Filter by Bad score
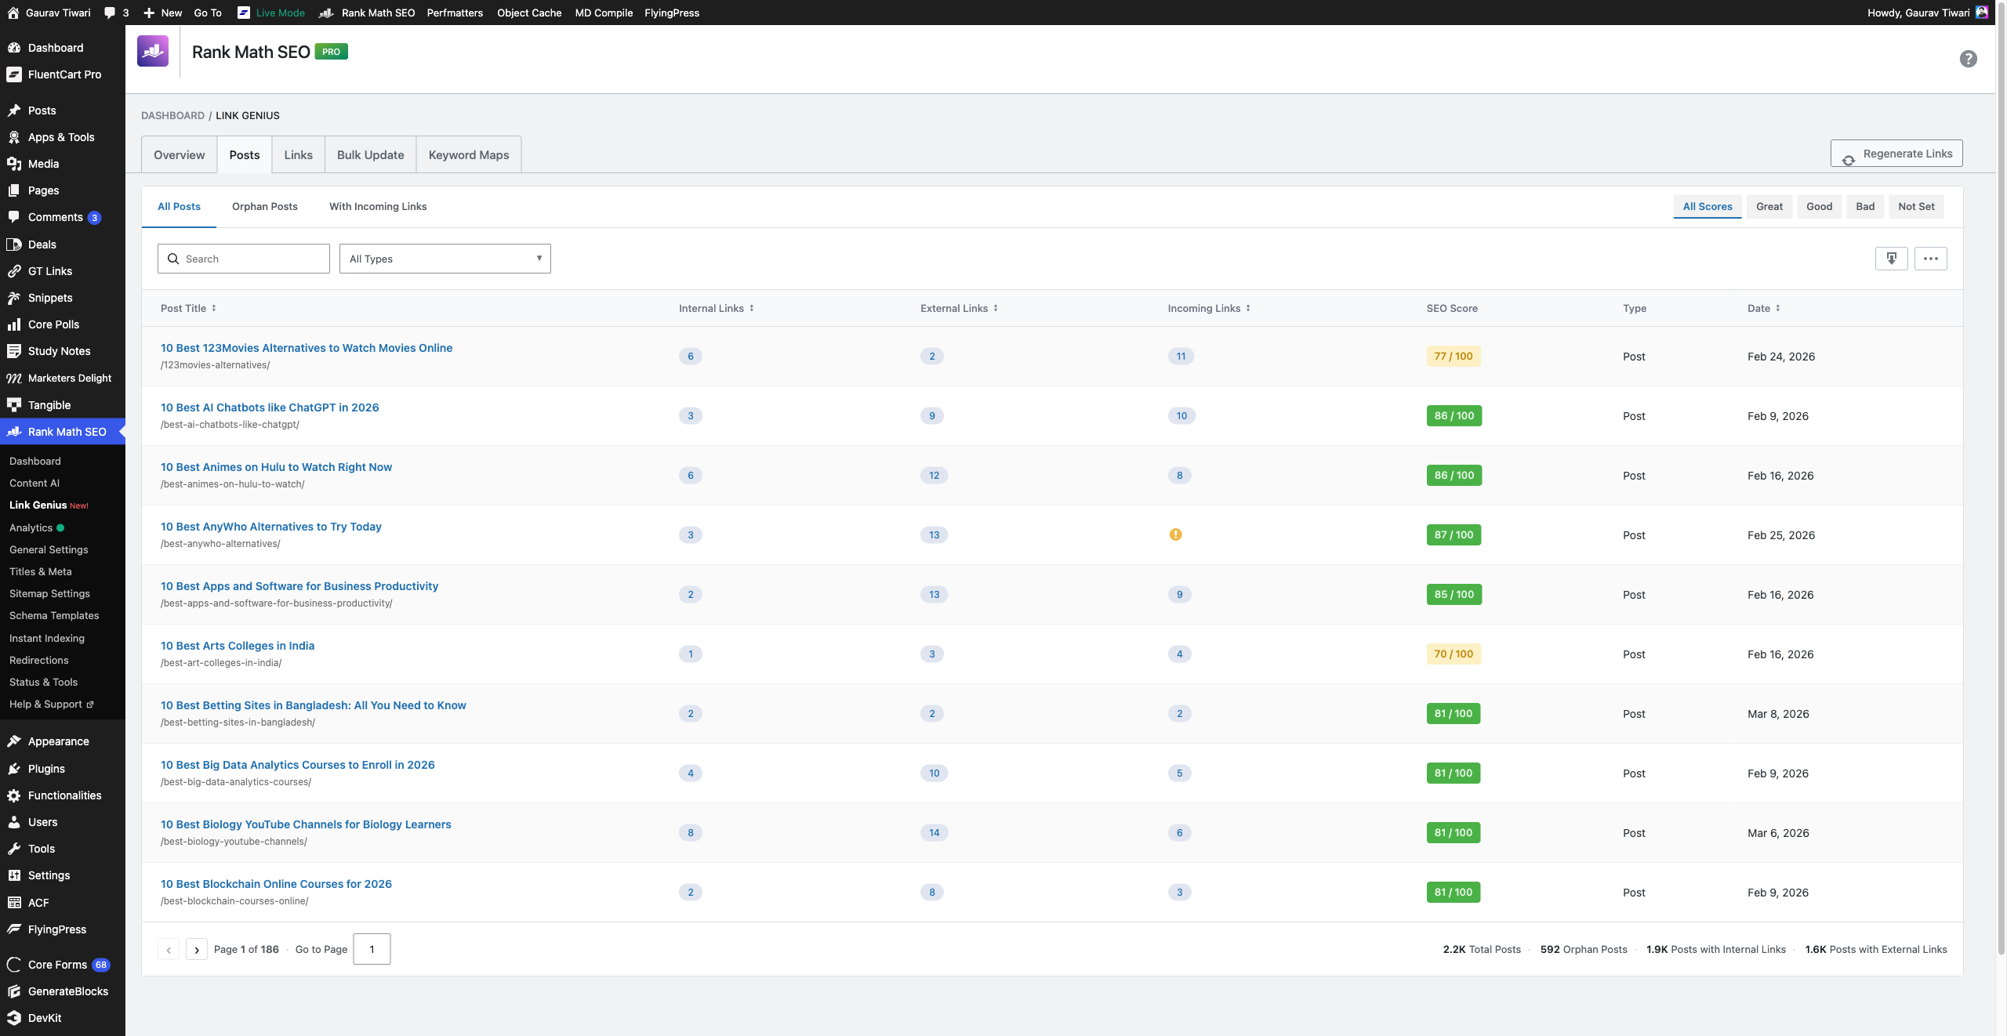Screen dimensions: 2007x1036 coord(1865,207)
